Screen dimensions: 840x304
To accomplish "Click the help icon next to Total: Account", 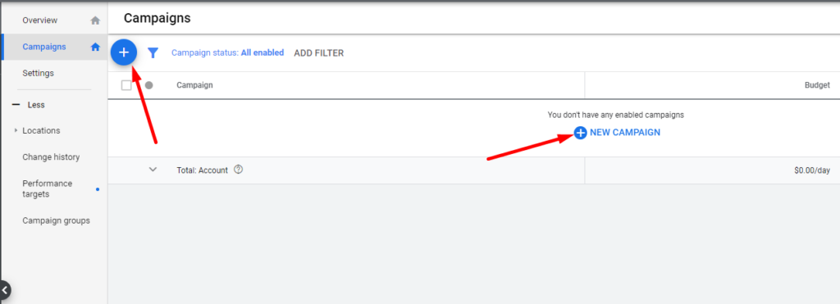I will [239, 170].
